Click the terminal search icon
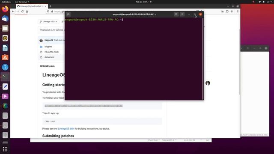 coord(176,14)
